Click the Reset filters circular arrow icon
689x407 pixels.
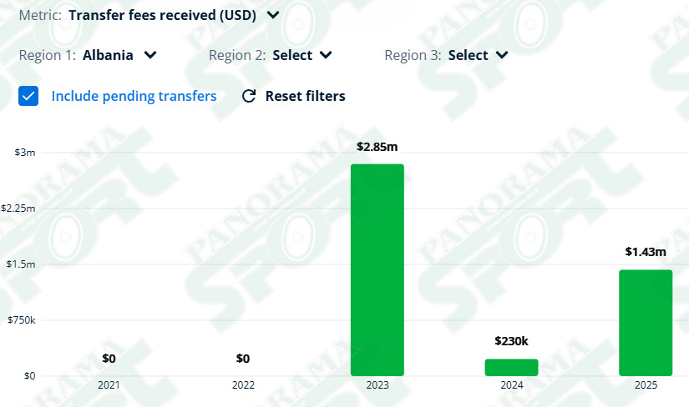249,96
